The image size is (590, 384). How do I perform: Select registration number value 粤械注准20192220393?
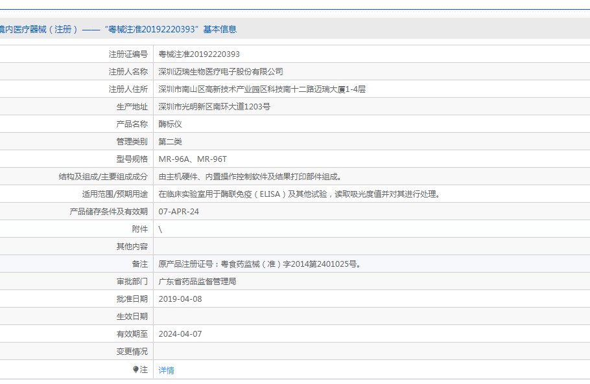tap(199, 54)
